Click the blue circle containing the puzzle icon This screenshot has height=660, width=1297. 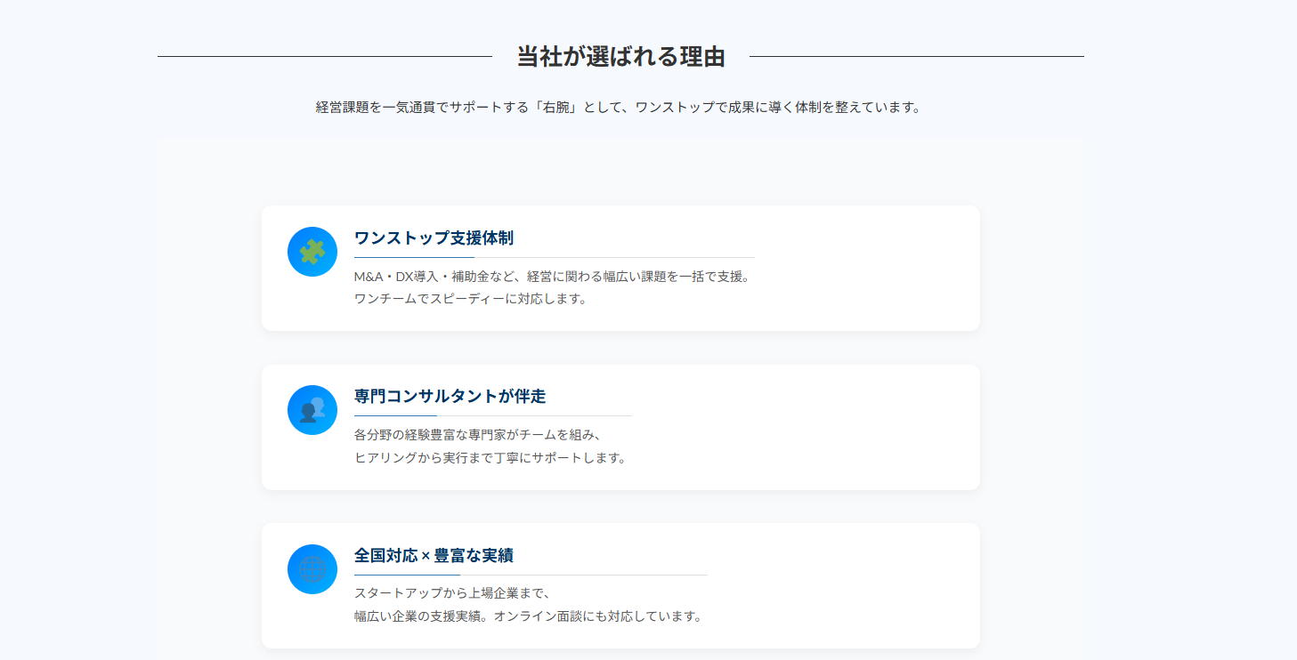[312, 252]
